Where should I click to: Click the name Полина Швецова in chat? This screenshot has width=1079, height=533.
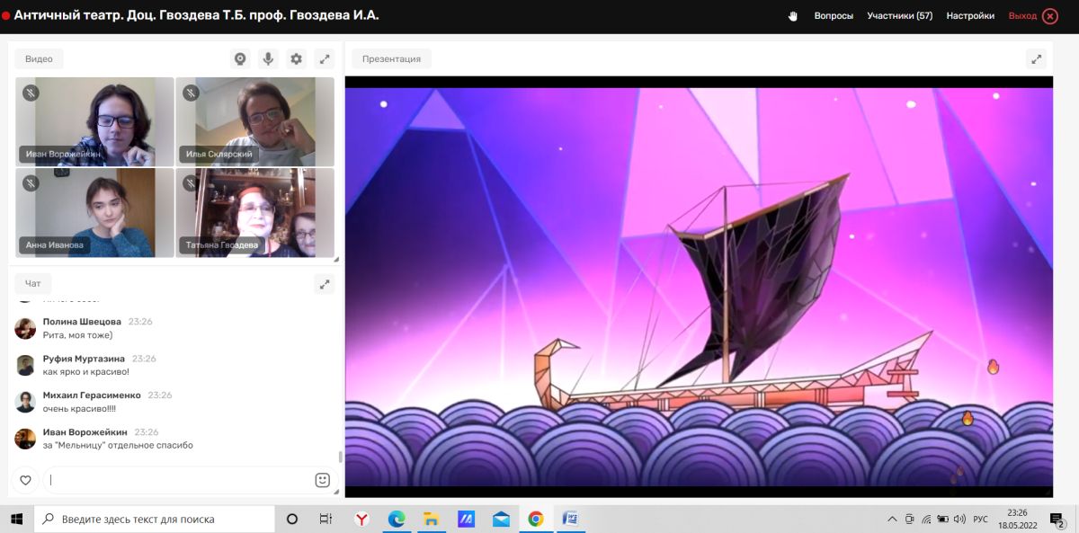pyautogui.click(x=82, y=322)
